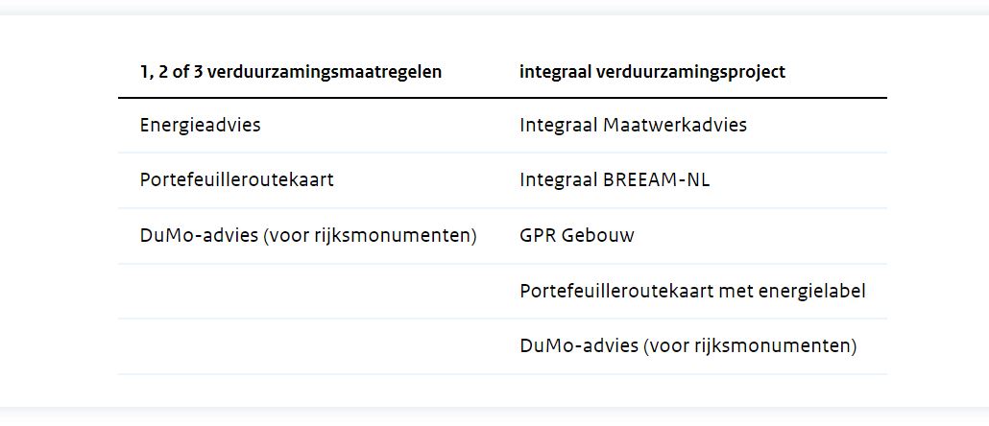Click the 'integraal verduurzamingsproject' column header
The image size is (989, 426).
click(x=652, y=73)
